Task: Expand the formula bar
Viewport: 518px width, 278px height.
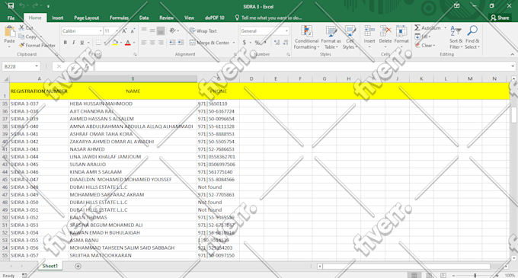Action: 513,66
